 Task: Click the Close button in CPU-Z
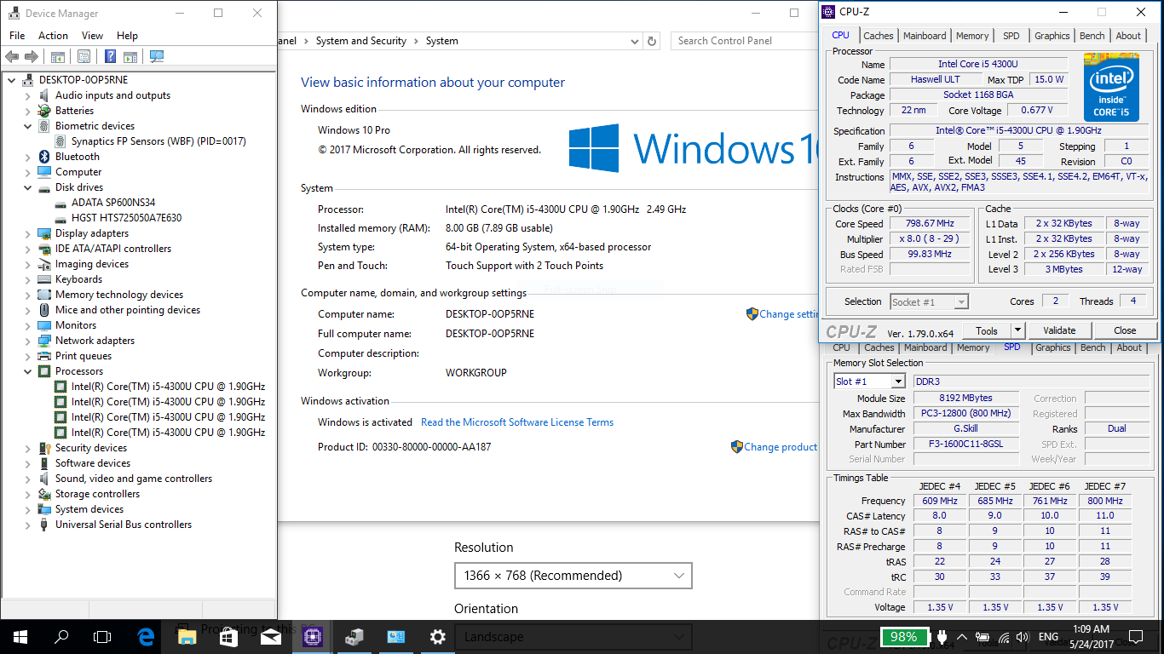click(x=1125, y=330)
